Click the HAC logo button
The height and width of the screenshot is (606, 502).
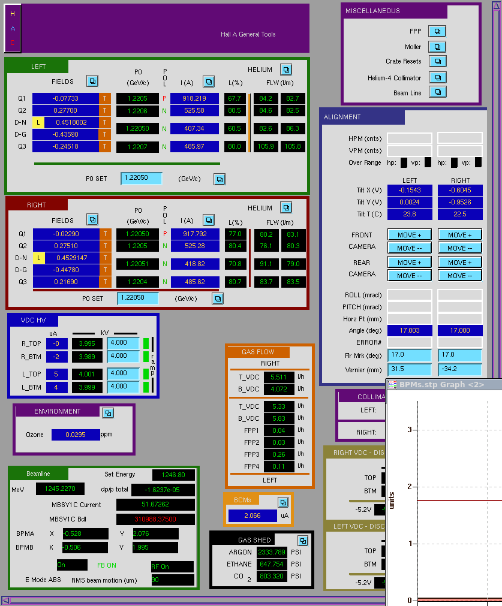13,28
